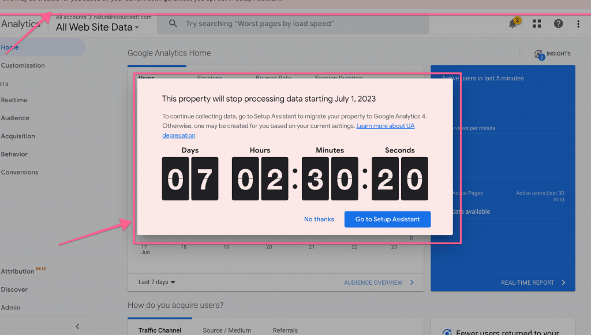Click the search magnifier icon
Viewport: 591px width, 335px height.
(173, 23)
